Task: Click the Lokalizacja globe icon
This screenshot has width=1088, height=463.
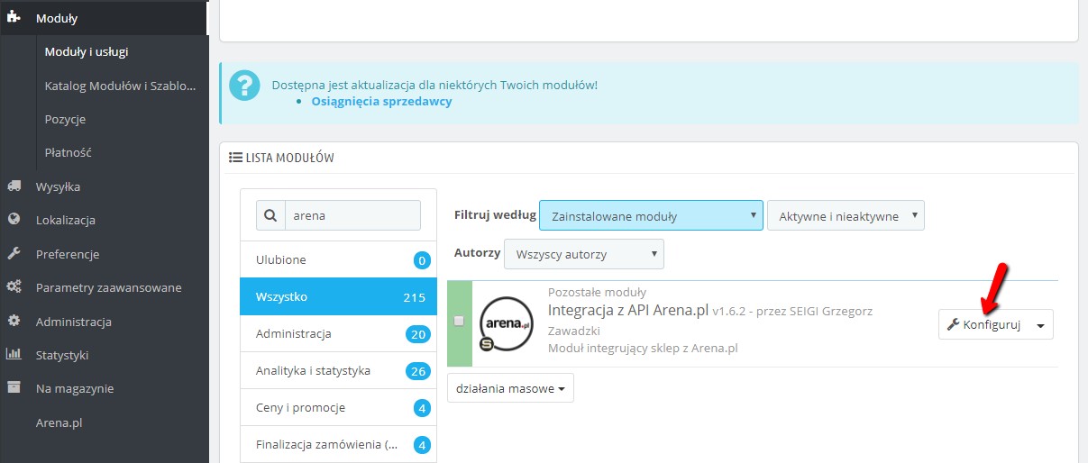Action: [x=14, y=220]
